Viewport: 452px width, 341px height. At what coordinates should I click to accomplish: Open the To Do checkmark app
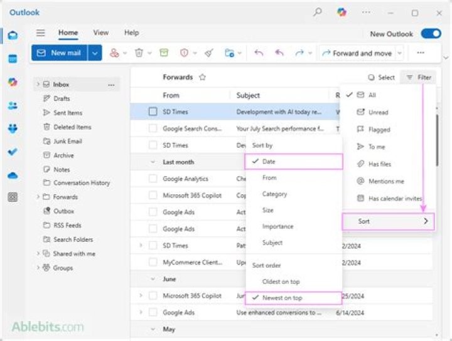pos(13,152)
